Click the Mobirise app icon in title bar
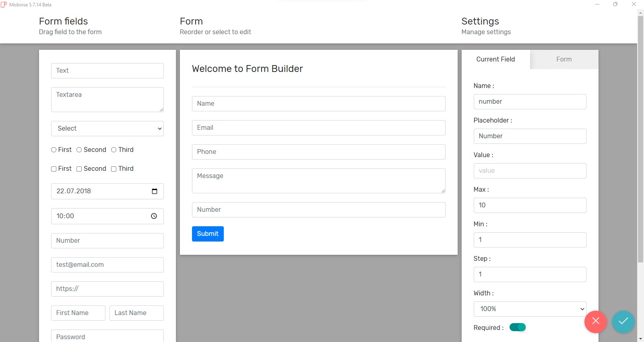644x342 pixels. [x=4, y=5]
